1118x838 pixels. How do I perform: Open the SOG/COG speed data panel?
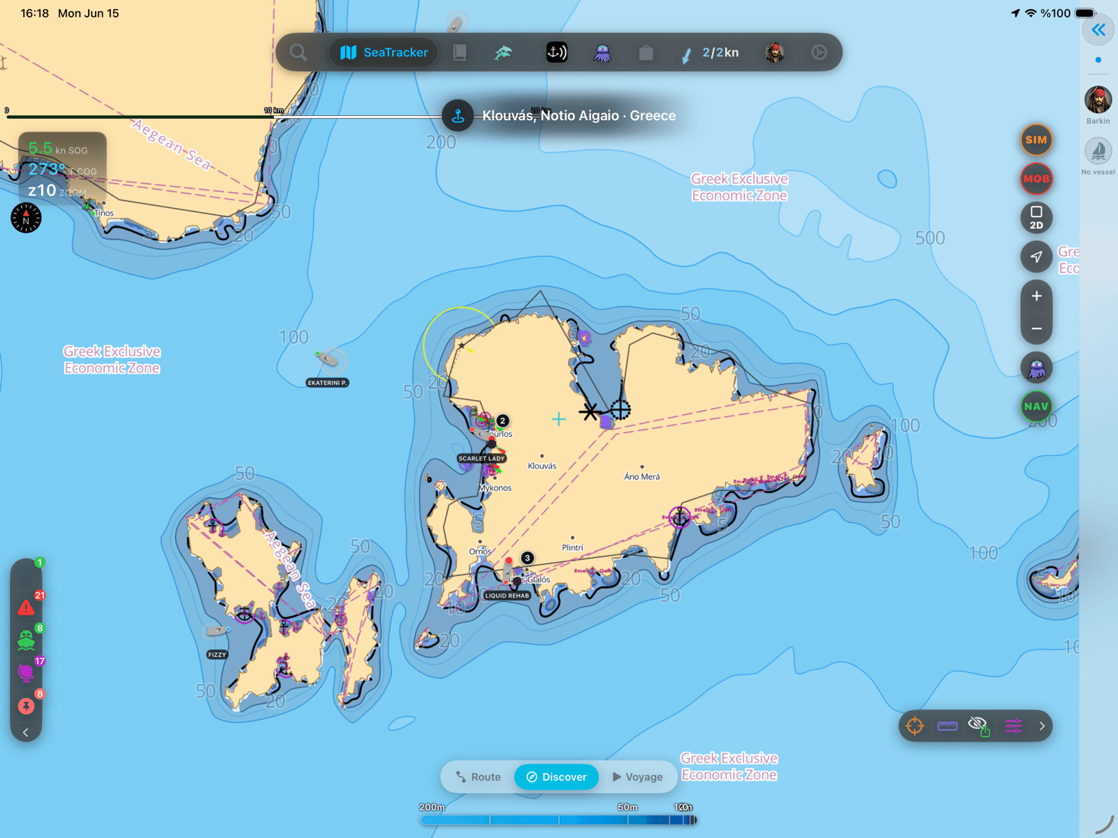[62, 168]
